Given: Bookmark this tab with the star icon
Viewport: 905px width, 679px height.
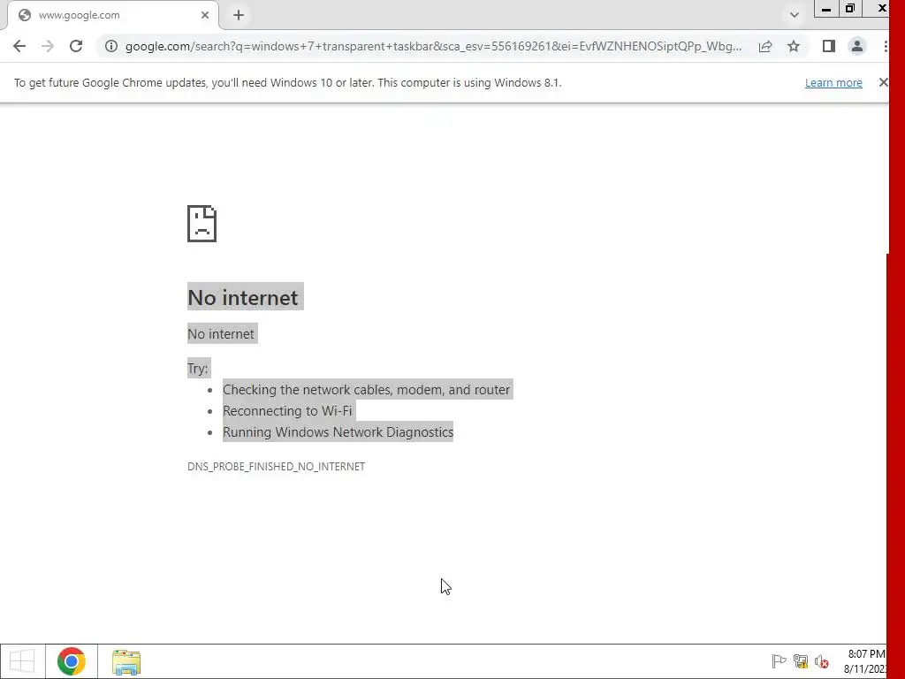Looking at the screenshot, I should click(794, 46).
